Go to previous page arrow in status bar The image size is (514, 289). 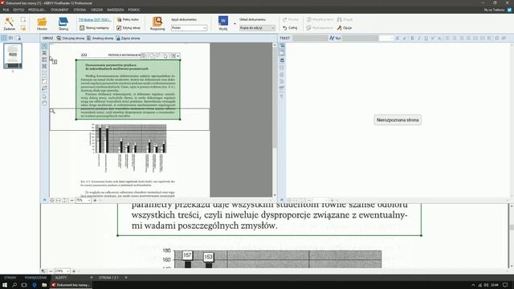point(92,278)
